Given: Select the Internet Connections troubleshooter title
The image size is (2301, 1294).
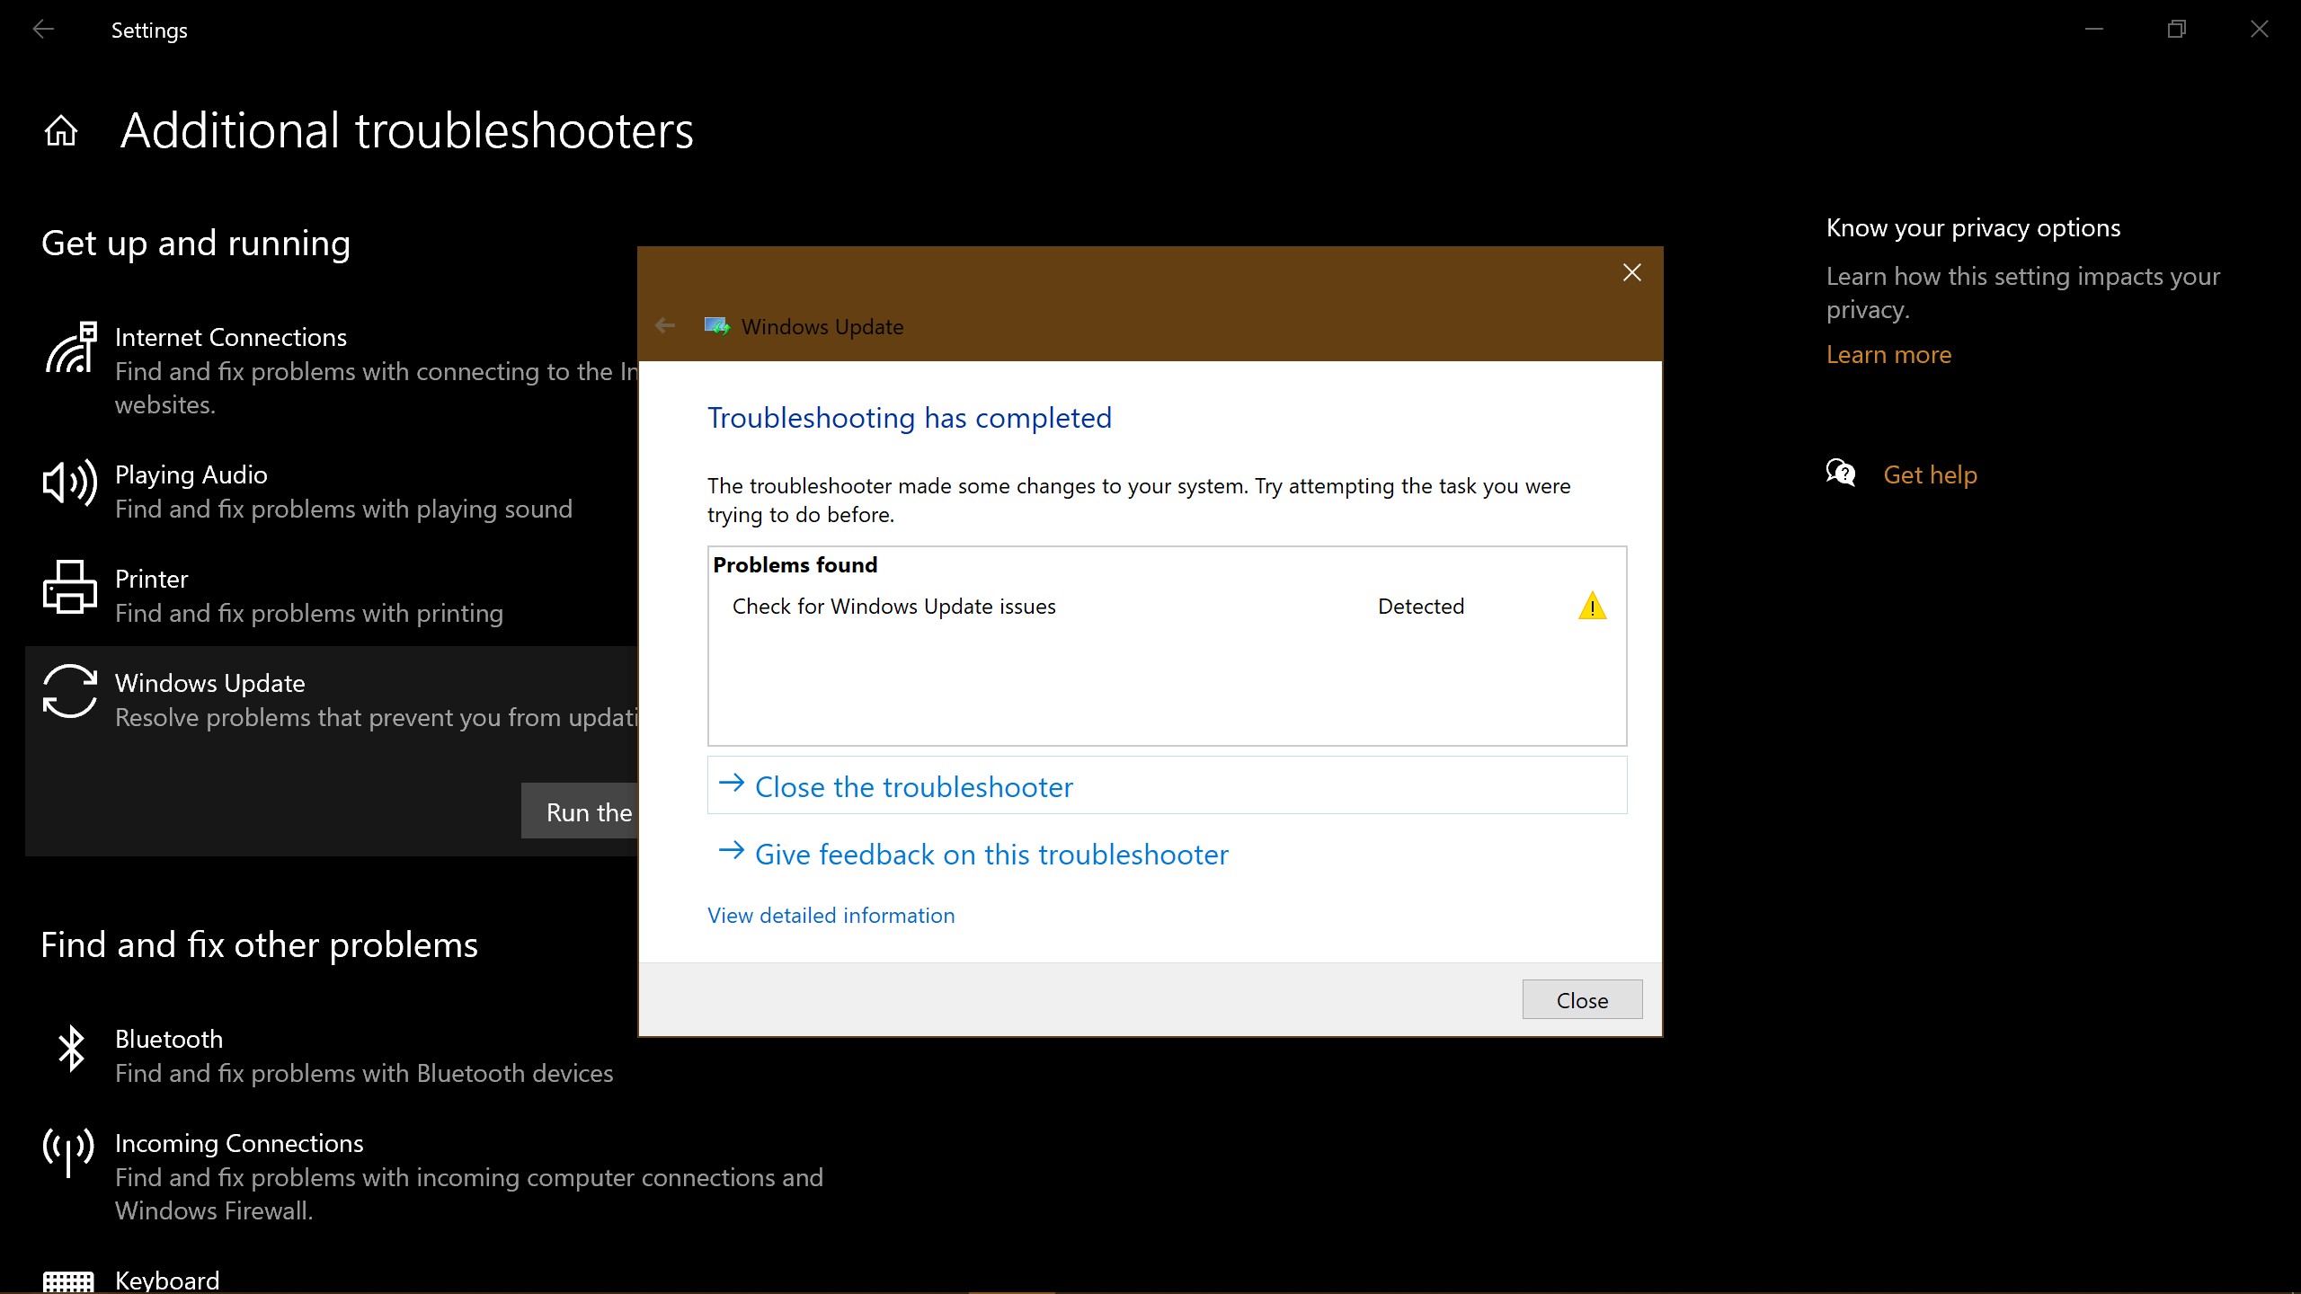Looking at the screenshot, I should [231, 337].
